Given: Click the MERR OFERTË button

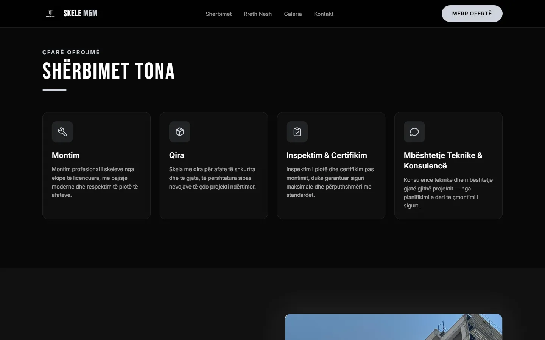Looking at the screenshot, I should tap(472, 14).
